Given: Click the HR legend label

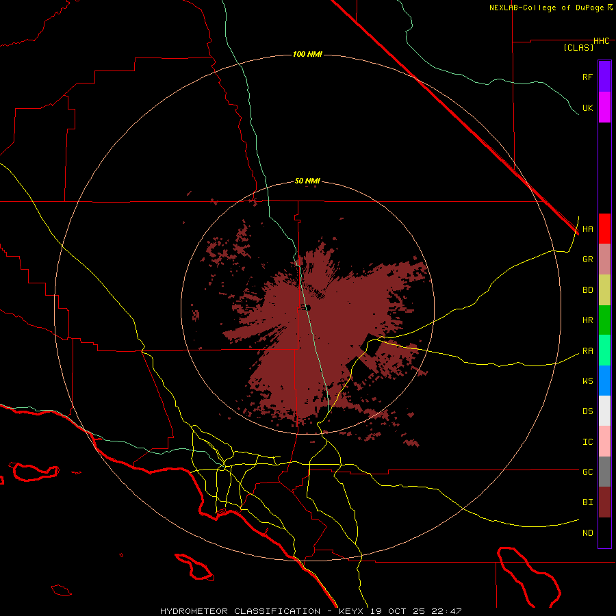Looking at the screenshot, I should click(x=587, y=320).
